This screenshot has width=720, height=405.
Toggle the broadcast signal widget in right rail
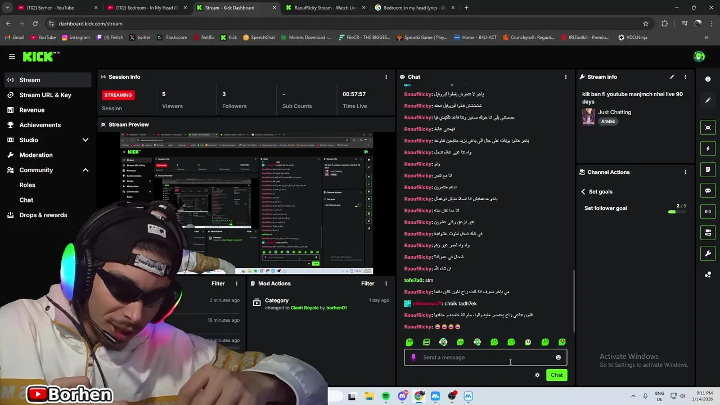708,211
